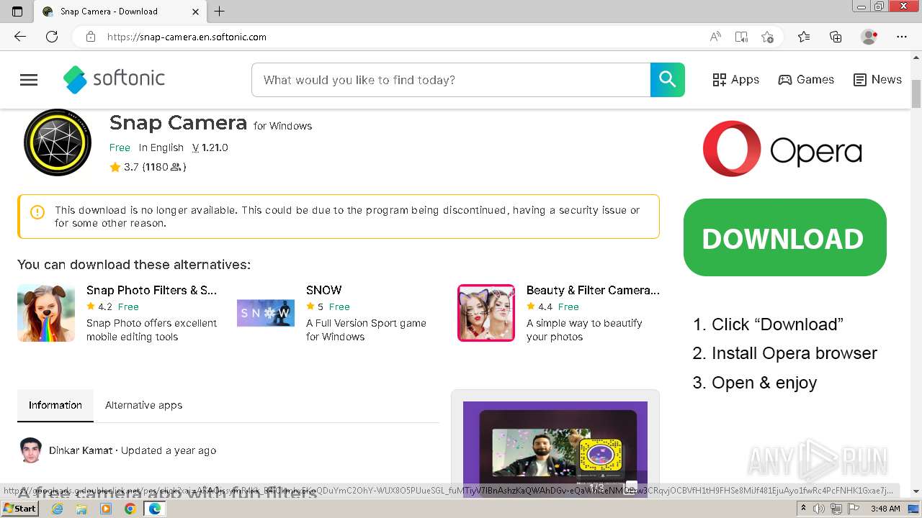Screen dimensions: 922x518
Task: Click the green search magnifier button
Action: [x=668, y=80]
